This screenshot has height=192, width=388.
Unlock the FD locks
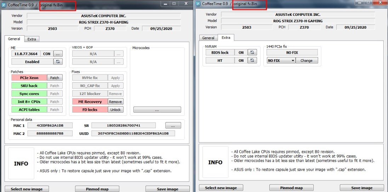click(115, 110)
